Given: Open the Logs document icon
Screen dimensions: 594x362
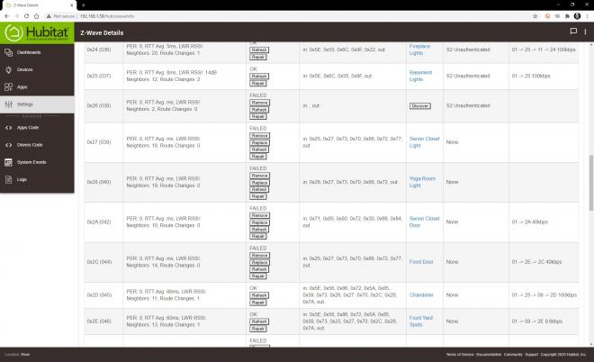Looking at the screenshot, I should (8, 179).
